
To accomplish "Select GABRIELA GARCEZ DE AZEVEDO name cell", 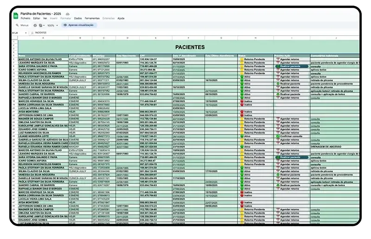I will [43, 140].
